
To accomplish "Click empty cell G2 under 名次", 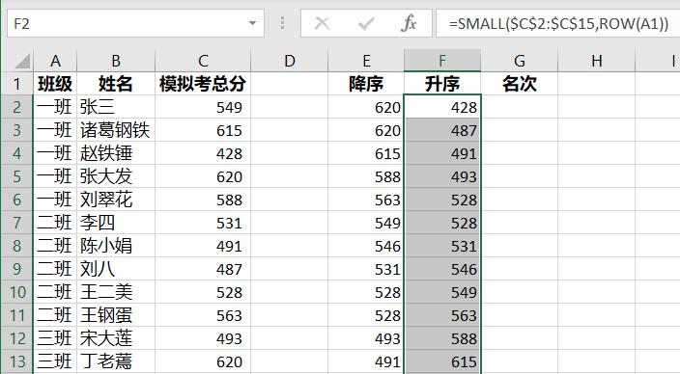I will point(520,107).
